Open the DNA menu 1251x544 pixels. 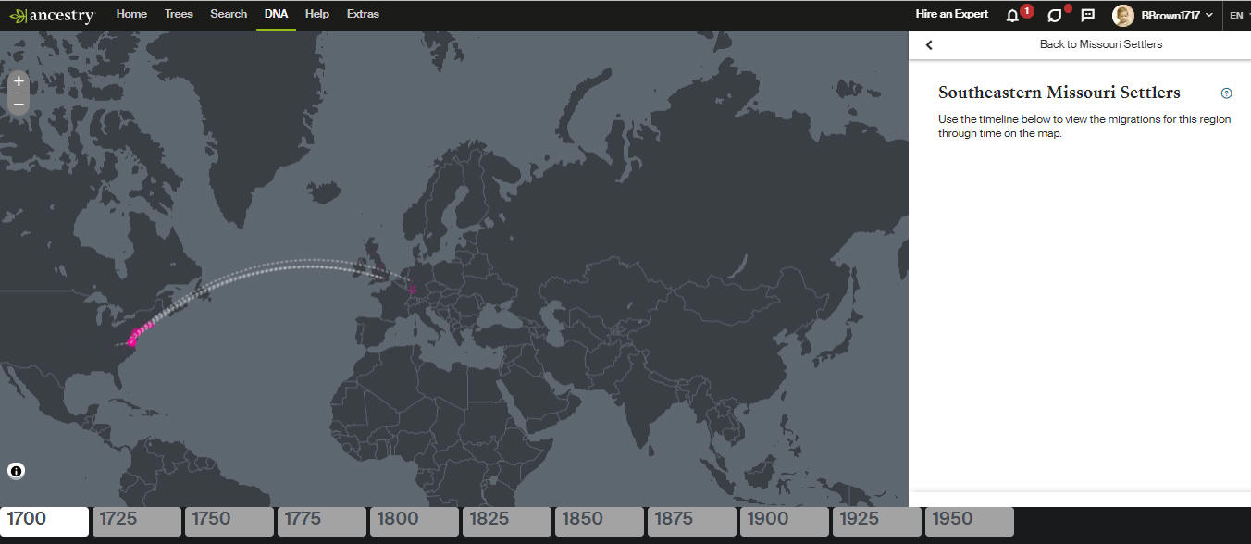click(x=276, y=14)
